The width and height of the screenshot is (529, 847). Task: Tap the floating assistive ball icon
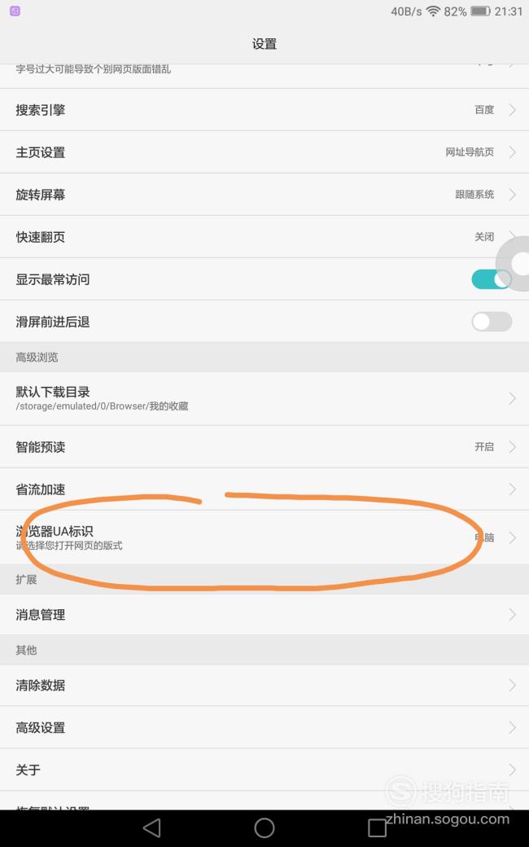point(515,264)
